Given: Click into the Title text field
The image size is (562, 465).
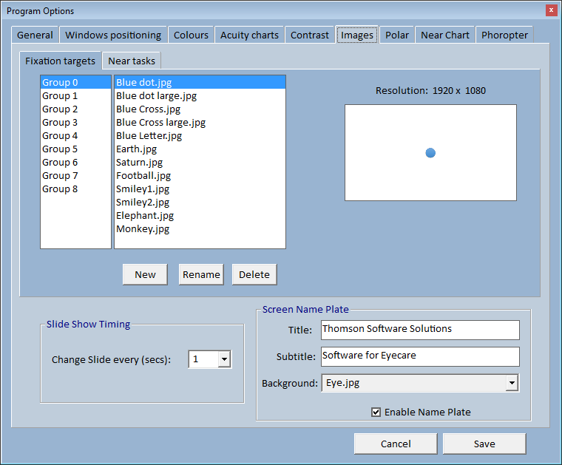Looking at the screenshot, I should tap(419, 330).
